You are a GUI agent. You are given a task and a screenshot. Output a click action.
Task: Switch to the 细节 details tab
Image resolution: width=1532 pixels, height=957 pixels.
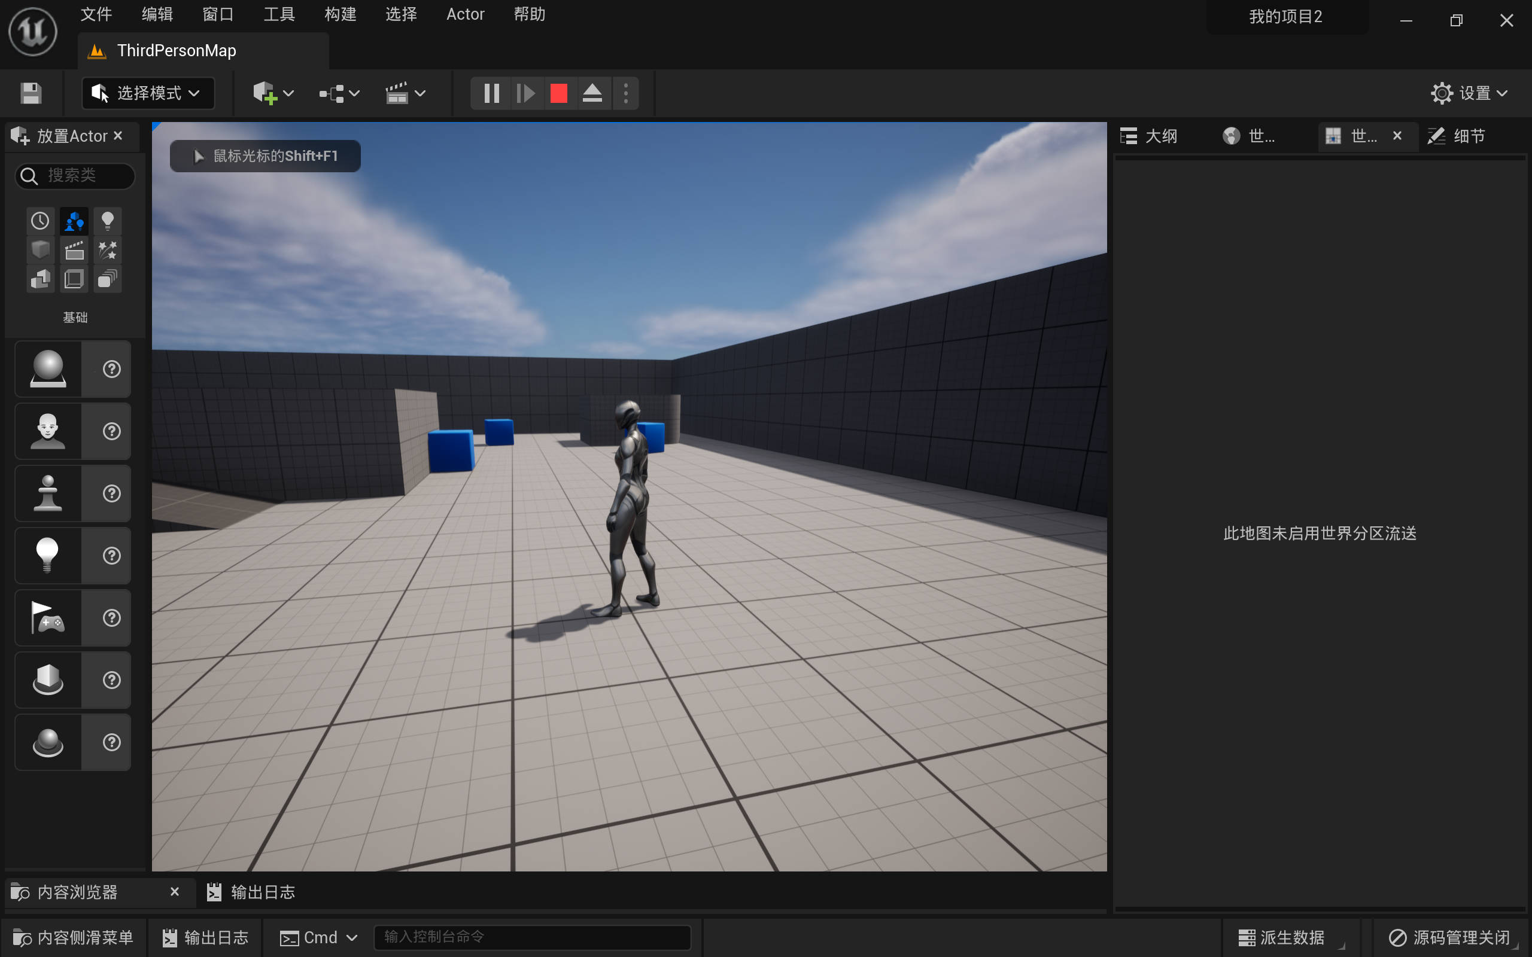tap(1456, 135)
